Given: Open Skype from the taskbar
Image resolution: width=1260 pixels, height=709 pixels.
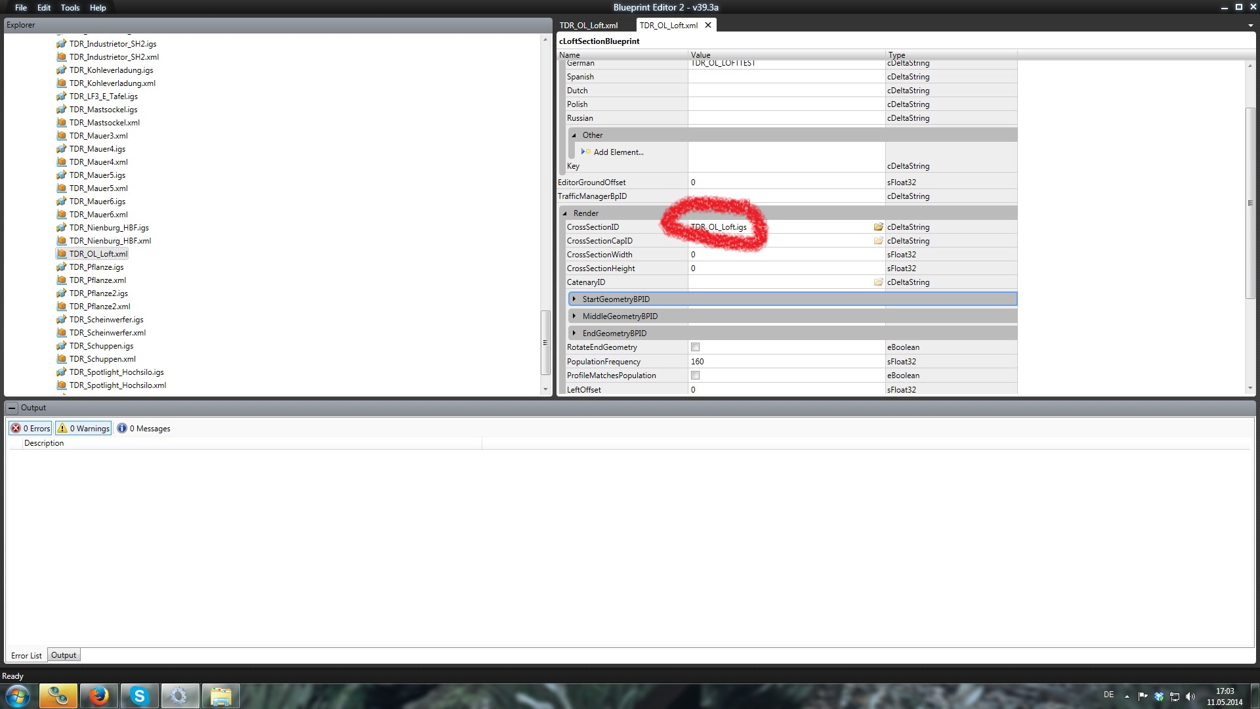Looking at the screenshot, I should click(139, 696).
